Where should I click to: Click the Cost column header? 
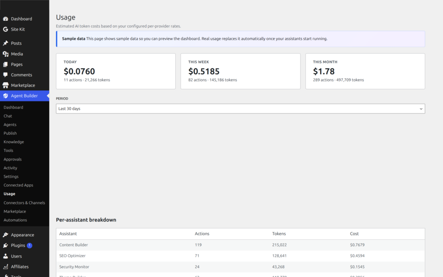click(354, 234)
